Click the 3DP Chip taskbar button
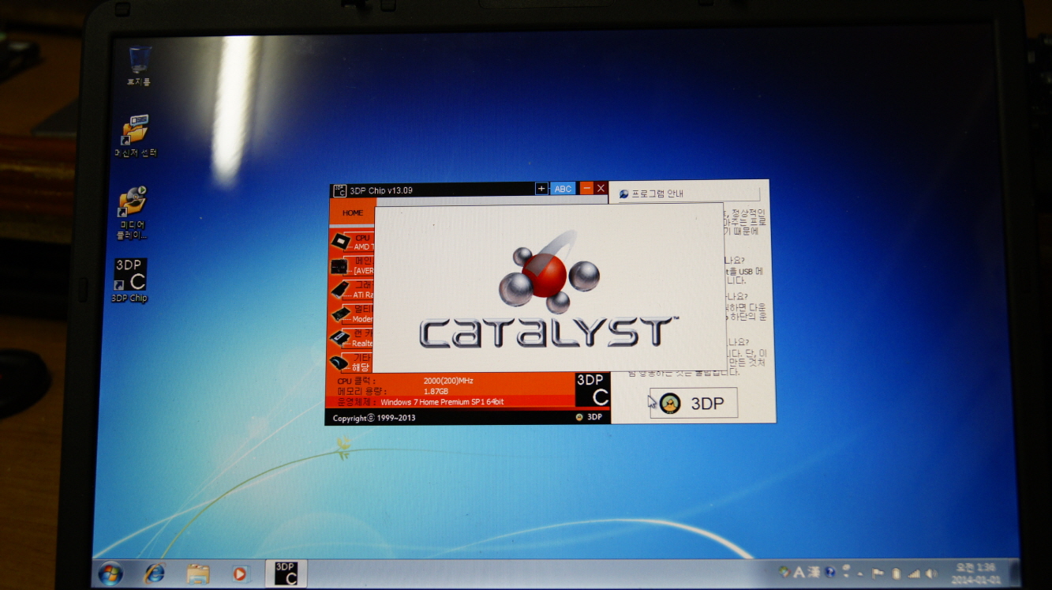The height and width of the screenshot is (590, 1052). [x=286, y=573]
